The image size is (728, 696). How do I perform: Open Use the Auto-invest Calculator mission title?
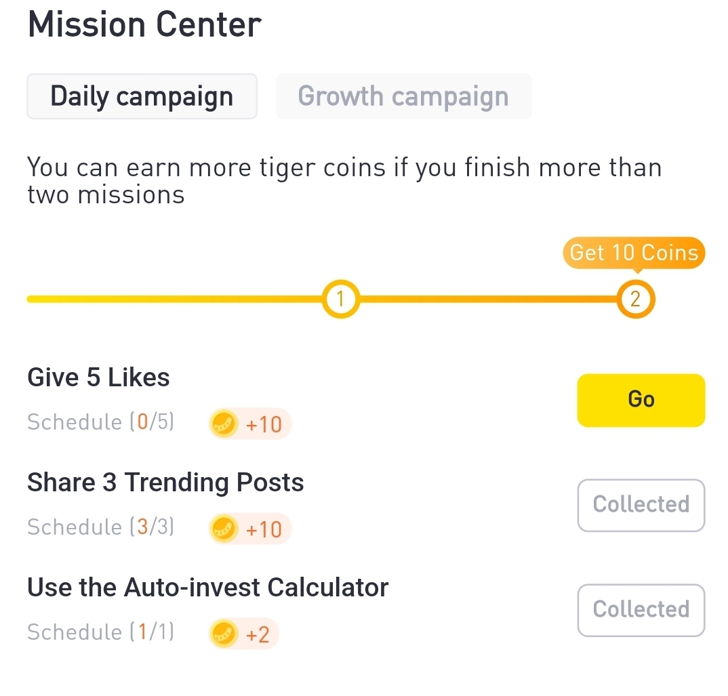(207, 588)
